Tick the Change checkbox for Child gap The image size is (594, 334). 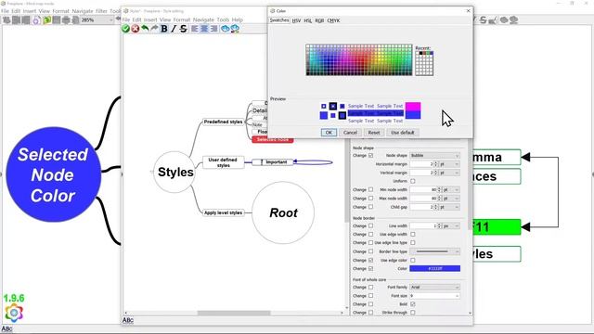coord(371,207)
